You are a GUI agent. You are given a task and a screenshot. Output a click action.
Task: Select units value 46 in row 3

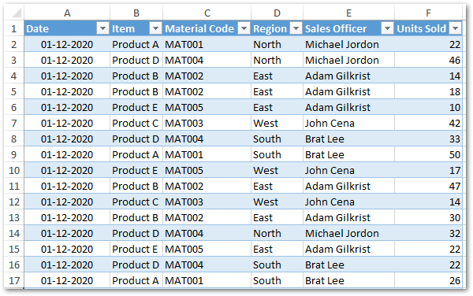pos(428,61)
